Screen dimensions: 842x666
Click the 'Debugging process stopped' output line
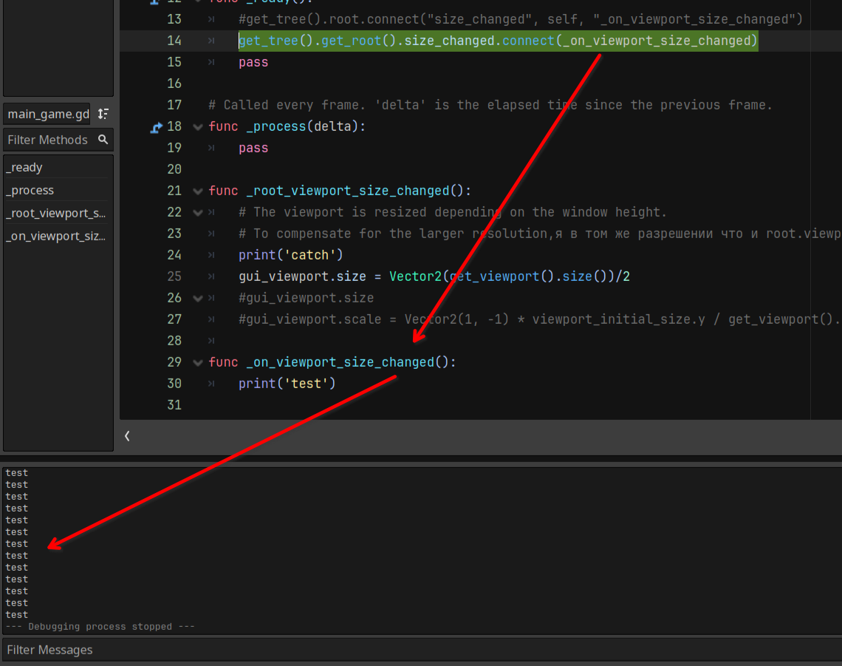point(100,627)
